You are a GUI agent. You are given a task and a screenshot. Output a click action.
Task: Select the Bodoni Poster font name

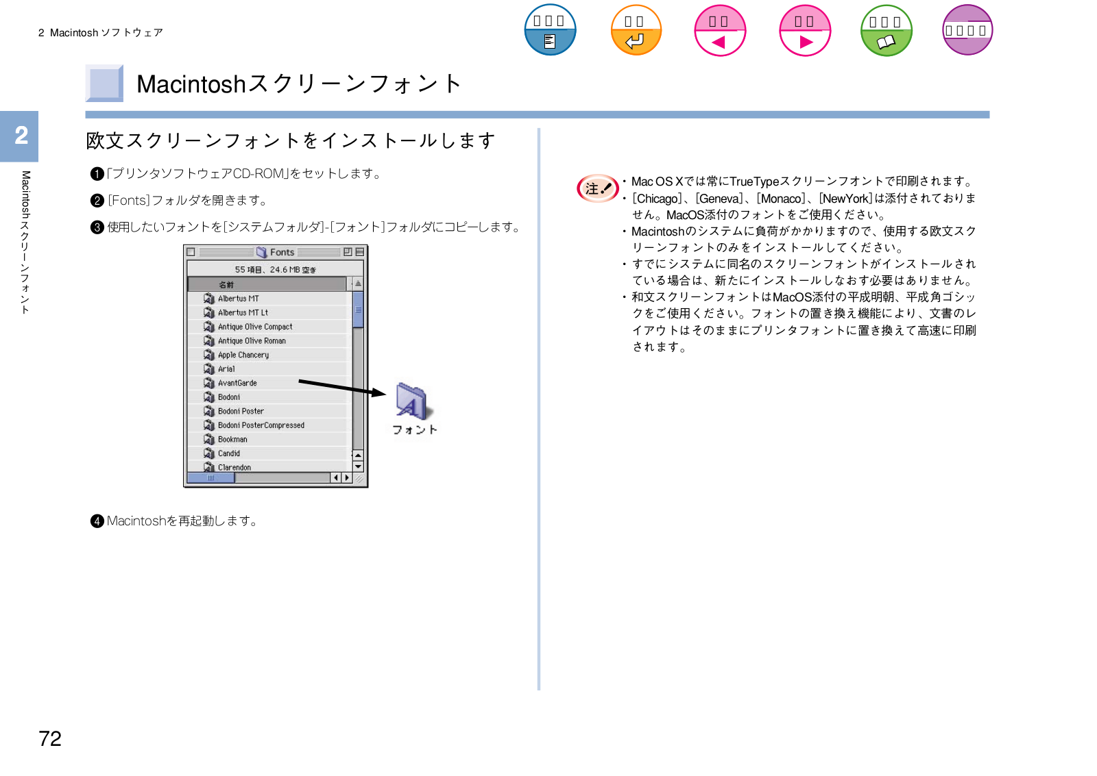click(241, 411)
